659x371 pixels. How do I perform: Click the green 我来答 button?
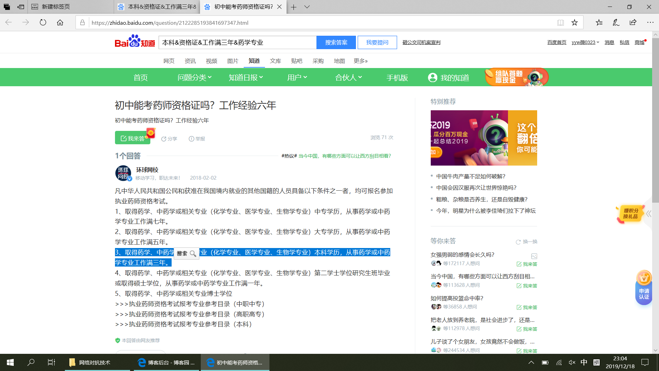click(133, 138)
